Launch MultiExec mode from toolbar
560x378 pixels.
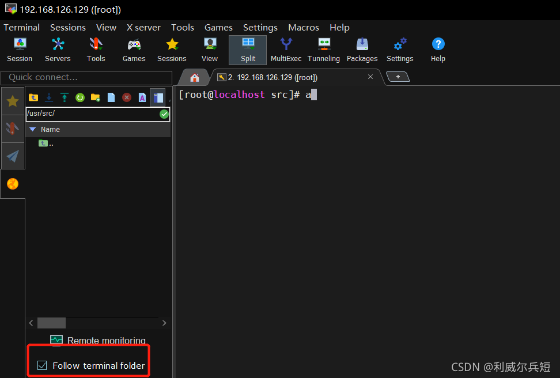[286, 50]
